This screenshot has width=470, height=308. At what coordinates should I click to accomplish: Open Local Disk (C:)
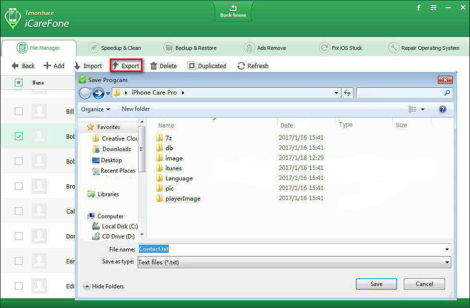115,226
